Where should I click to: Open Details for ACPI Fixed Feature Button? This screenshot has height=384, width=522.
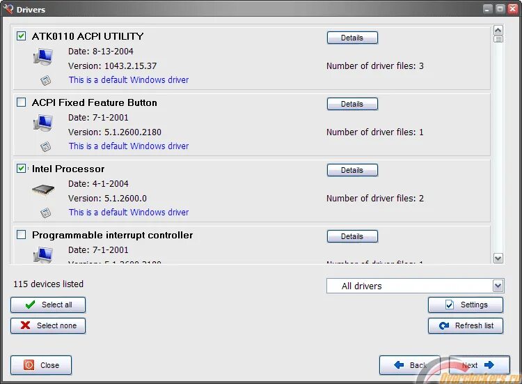(352, 104)
